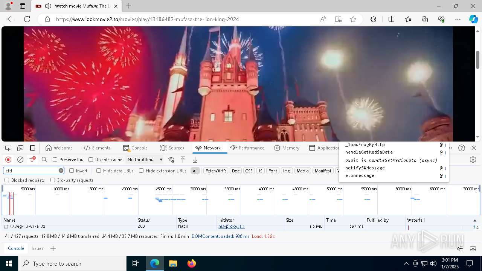Filter requests by CSS

249,171
